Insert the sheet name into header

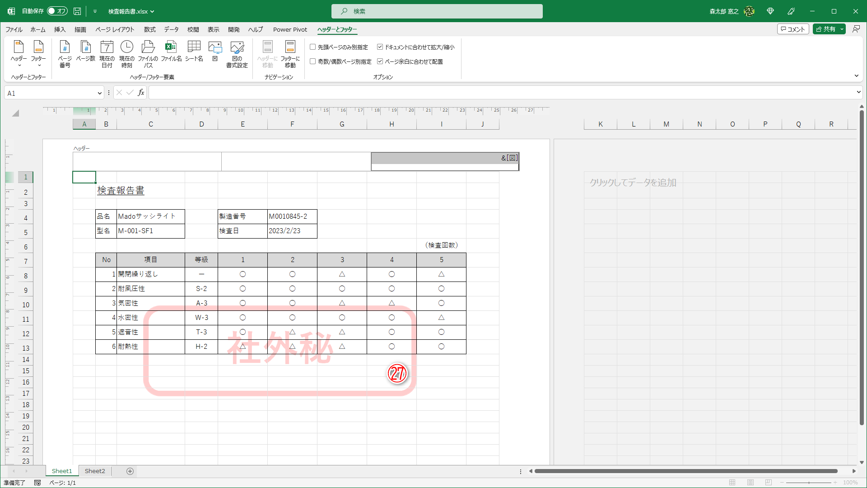click(194, 53)
